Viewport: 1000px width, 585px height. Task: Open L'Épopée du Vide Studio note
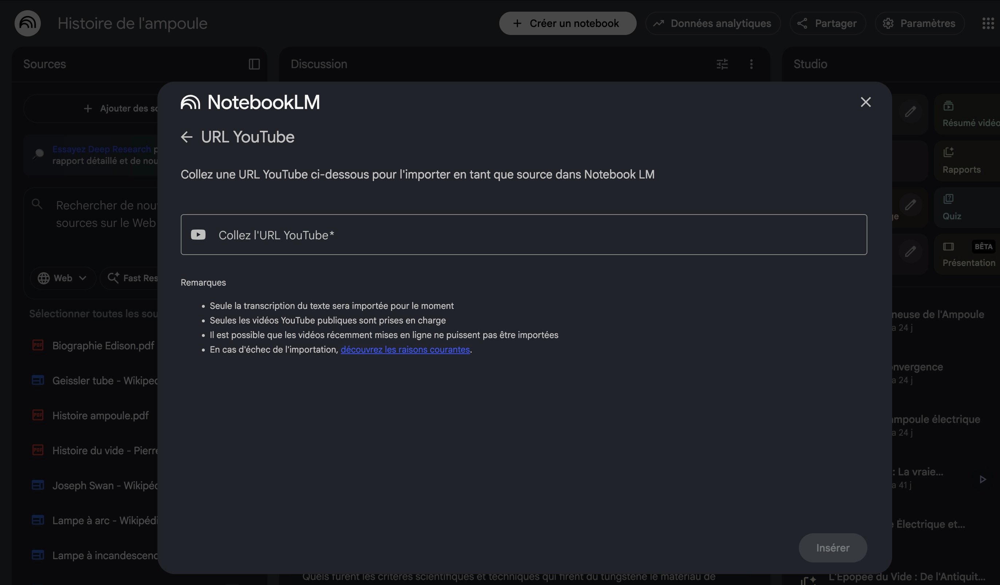(x=907, y=577)
